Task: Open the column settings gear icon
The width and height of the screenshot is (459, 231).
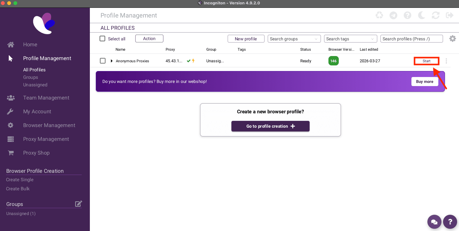Action: pyautogui.click(x=452, y=38)
